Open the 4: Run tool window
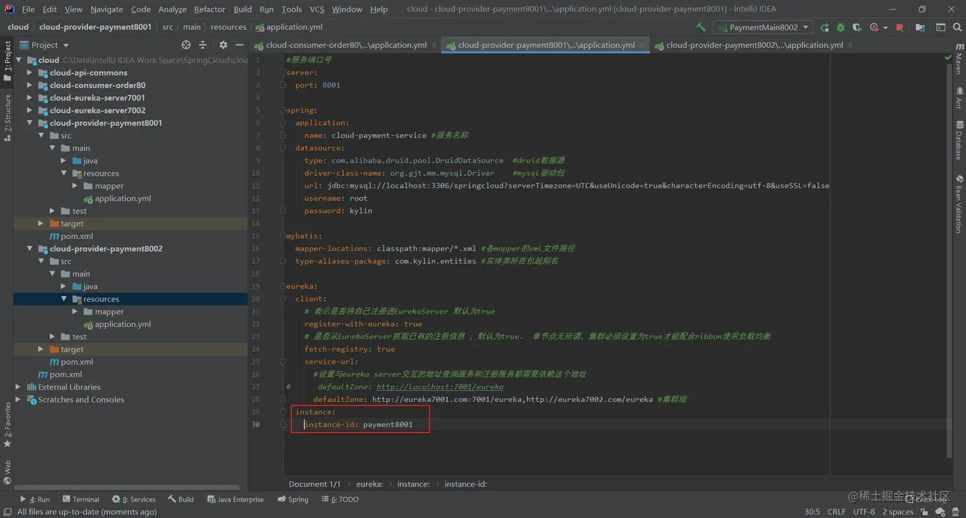The height and width of the screenshot is (518, 966). [x=34, y=499]
